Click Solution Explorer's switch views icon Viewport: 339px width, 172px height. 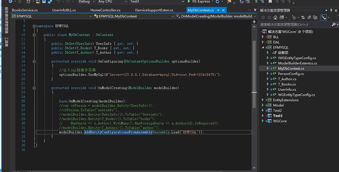[282, 17]
